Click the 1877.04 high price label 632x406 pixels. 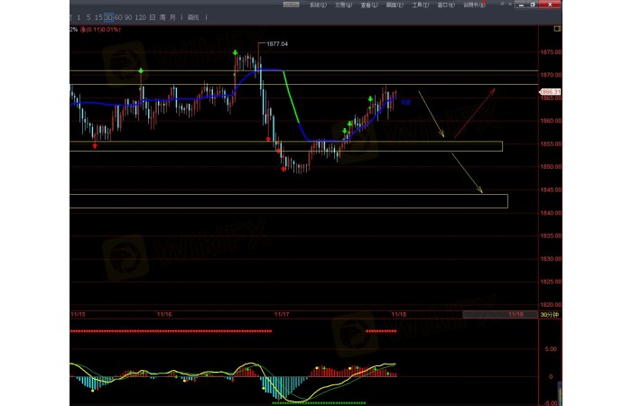pyautogui.click(x=278, y=43)
